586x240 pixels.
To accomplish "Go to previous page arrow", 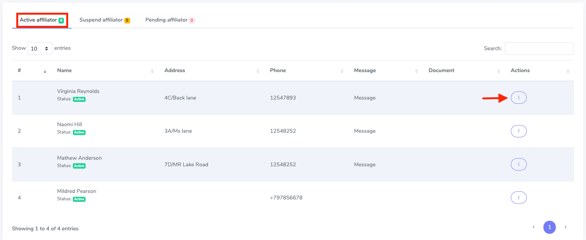I will tap(533, 227).
